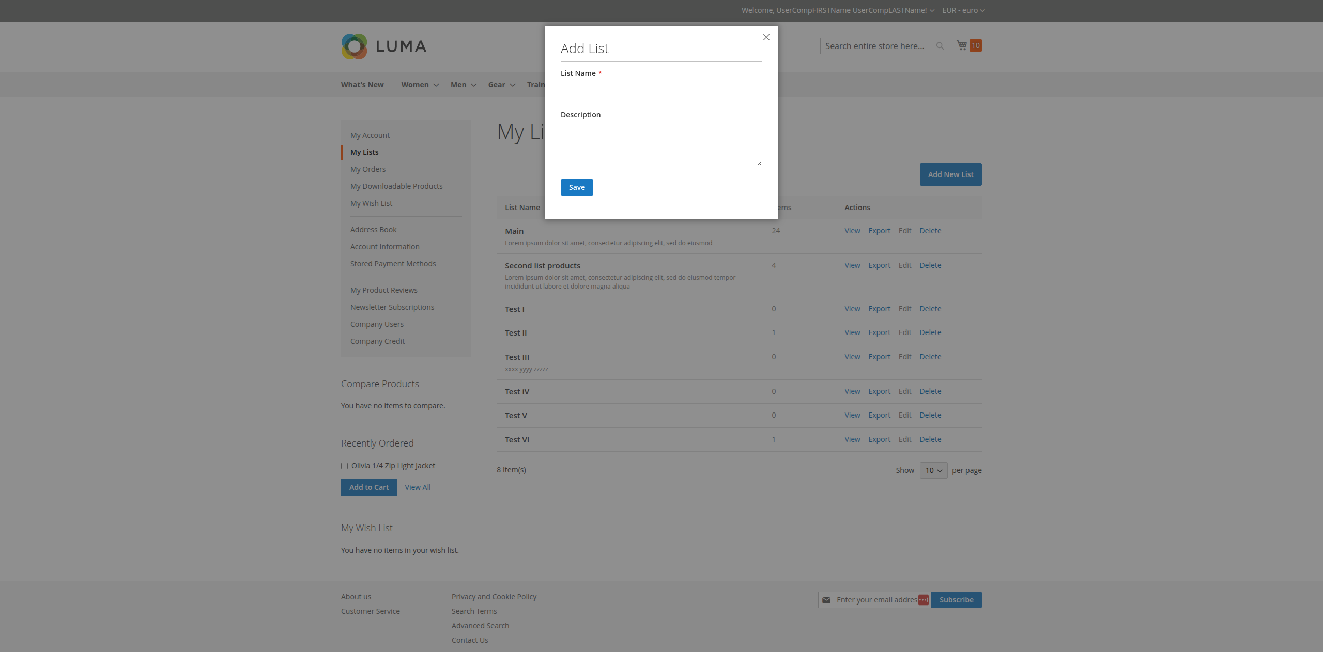The width and height of the screenshot is (1323, 652).
Task: Close the Add List dialog with the X
Action: [766, 37]
